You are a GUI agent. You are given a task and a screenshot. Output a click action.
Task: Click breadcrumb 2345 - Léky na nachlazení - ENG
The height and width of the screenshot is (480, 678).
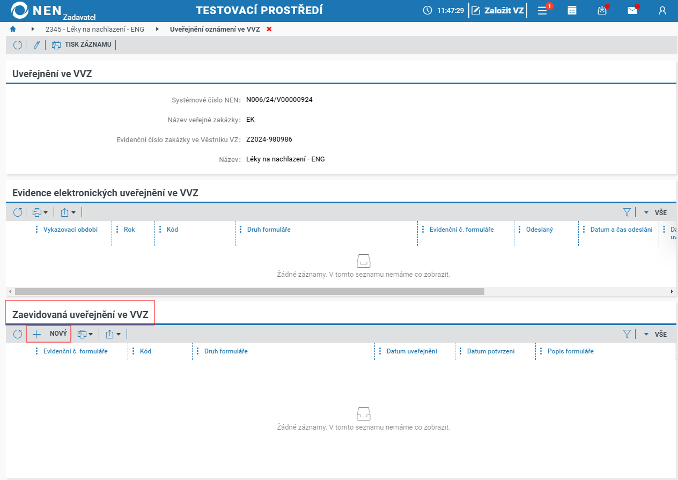click(95, 29)
